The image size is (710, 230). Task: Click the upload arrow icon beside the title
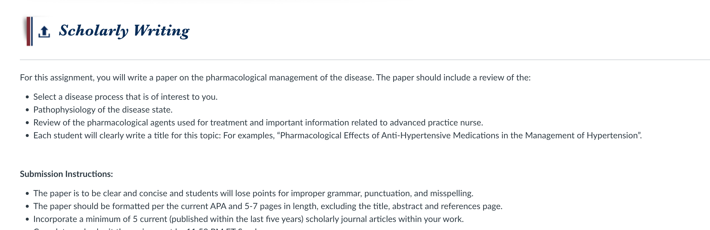44,31
